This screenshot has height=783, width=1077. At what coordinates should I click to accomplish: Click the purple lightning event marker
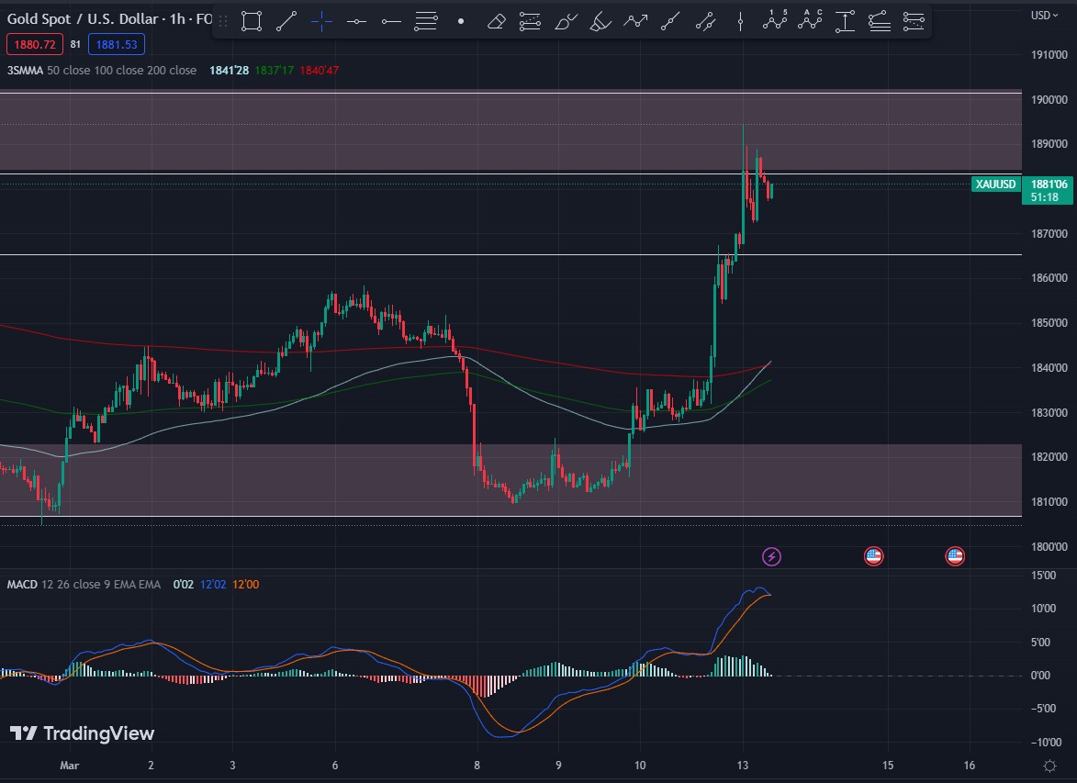[772, 555]
